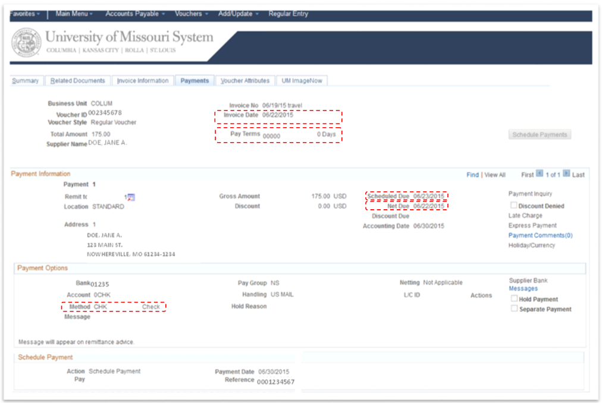Expand the Accounts Payable dropdown

click(134, 13)
